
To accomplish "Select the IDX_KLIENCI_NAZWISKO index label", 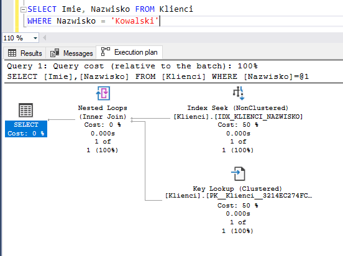I will click(238, 117).
